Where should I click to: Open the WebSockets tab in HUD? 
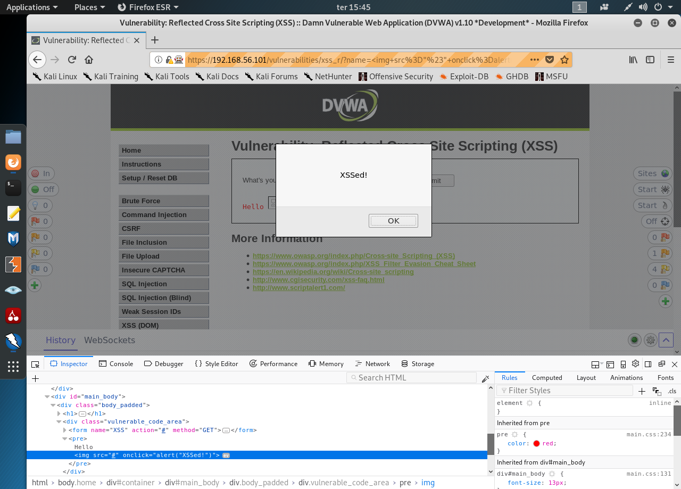click(110, 341)
